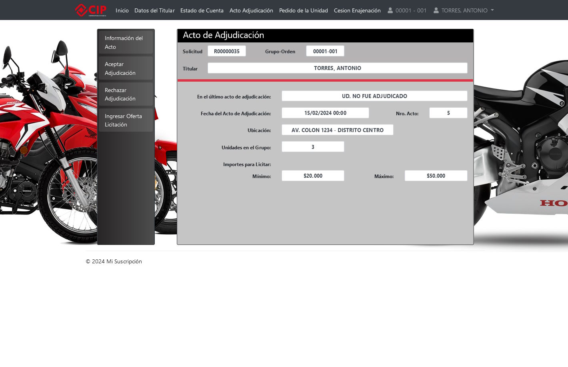
Task: Select the Mínimo amount field $20.000
Action: click(313, 176)
